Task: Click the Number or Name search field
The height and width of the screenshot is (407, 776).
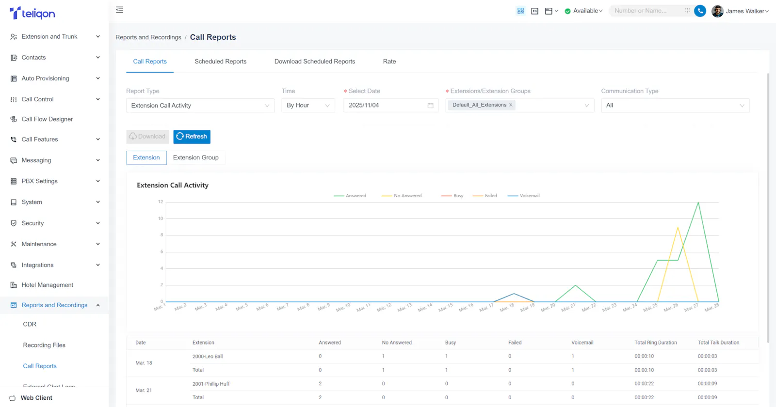Action: pyautogui.click(x=646, y=11)
